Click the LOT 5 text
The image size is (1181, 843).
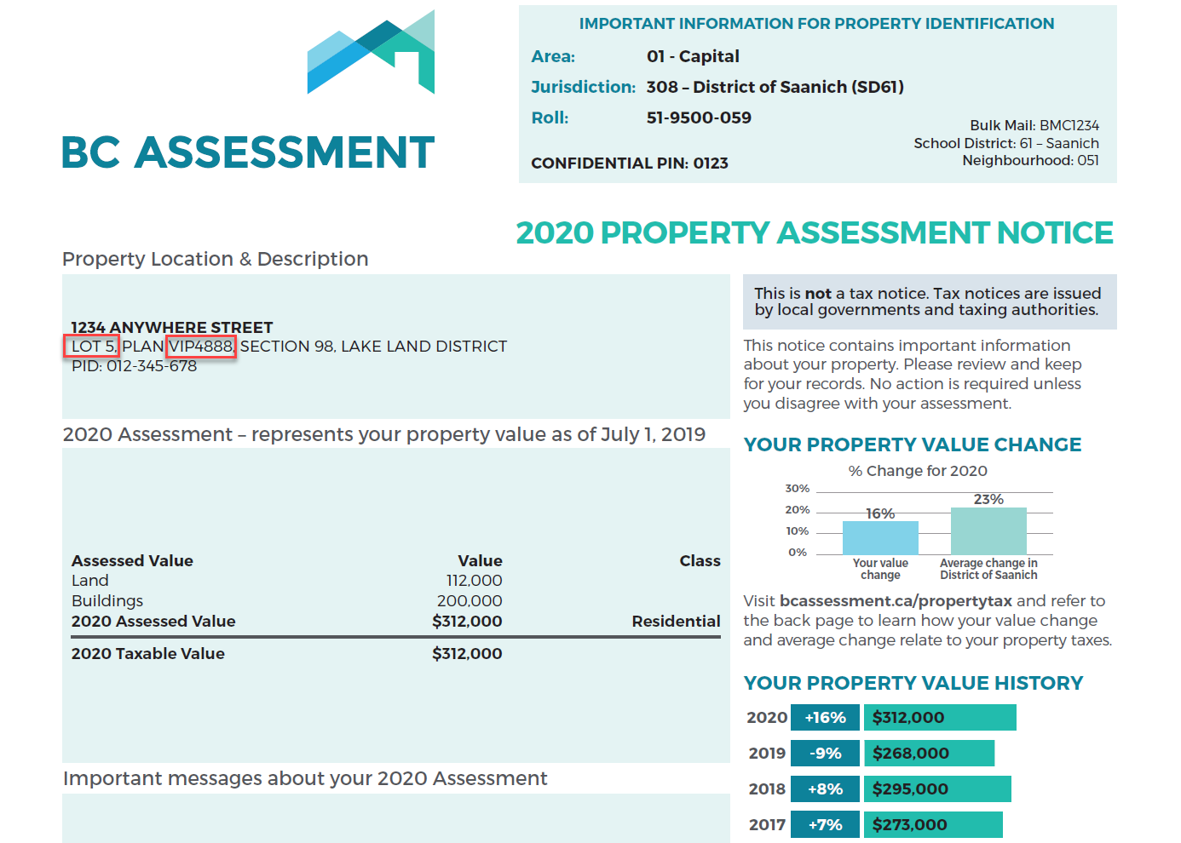[x=91, y=347]
